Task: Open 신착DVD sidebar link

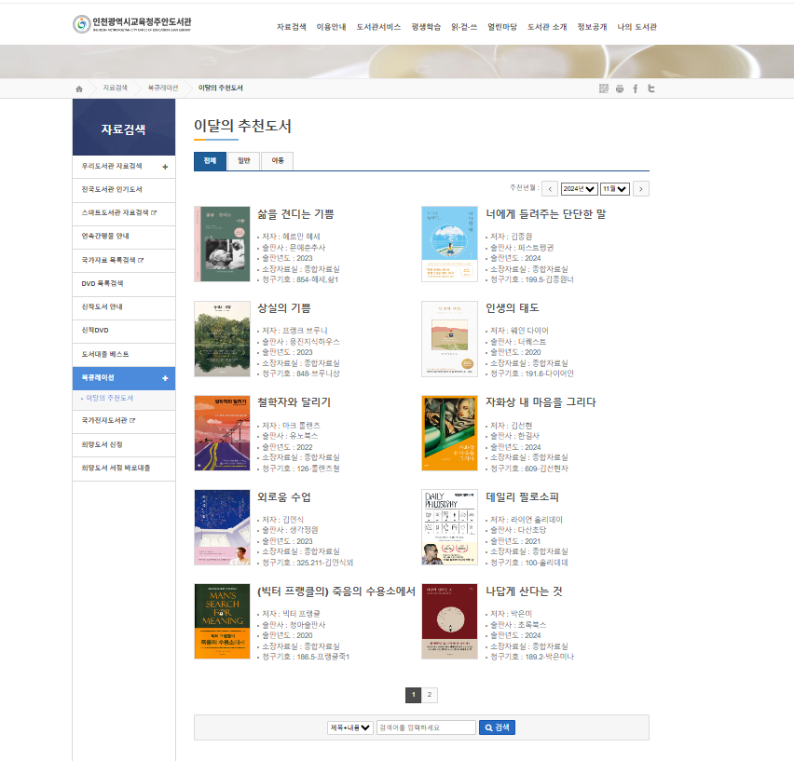Action: coord(124,331)
